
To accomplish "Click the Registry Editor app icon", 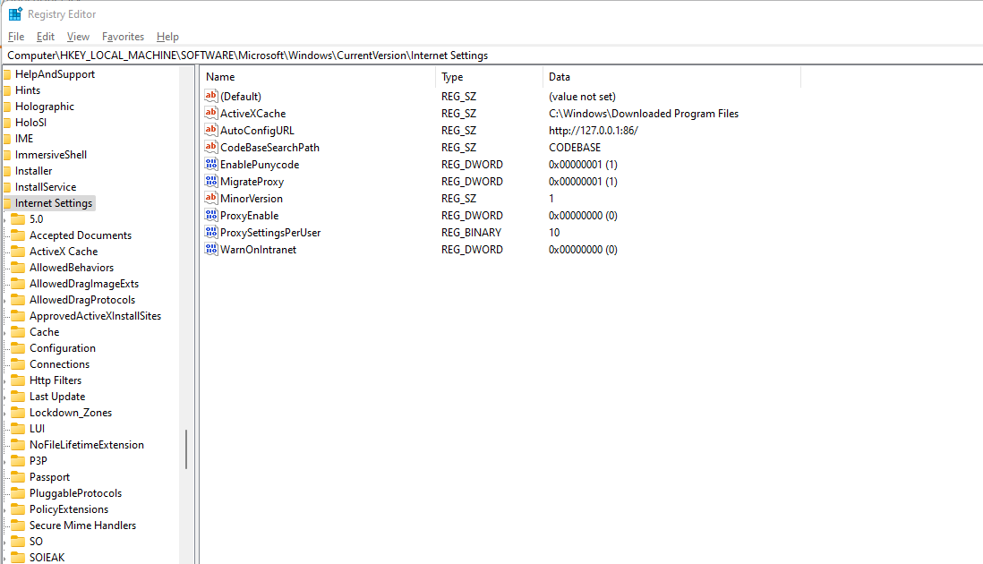I will click(15, 13).
